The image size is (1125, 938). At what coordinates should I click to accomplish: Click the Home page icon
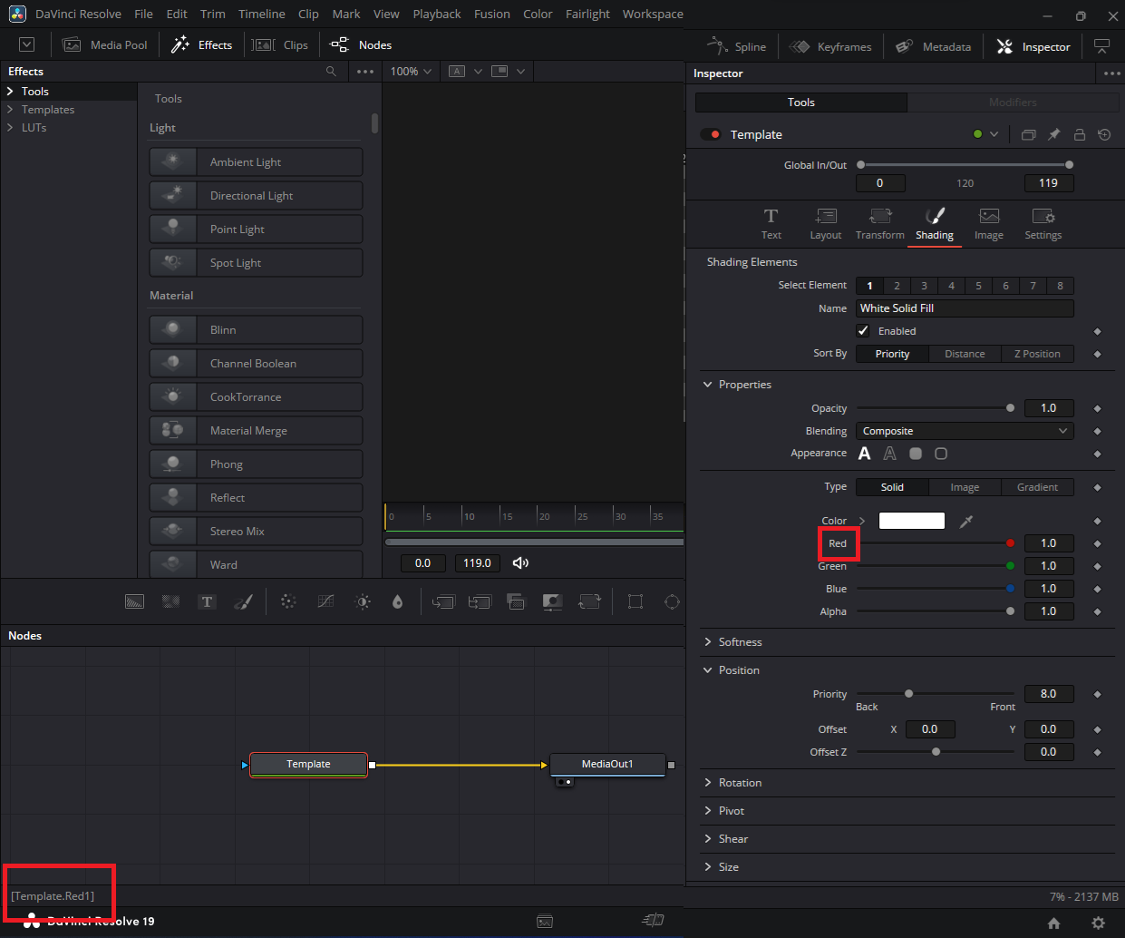click(x=1053, y=923)
